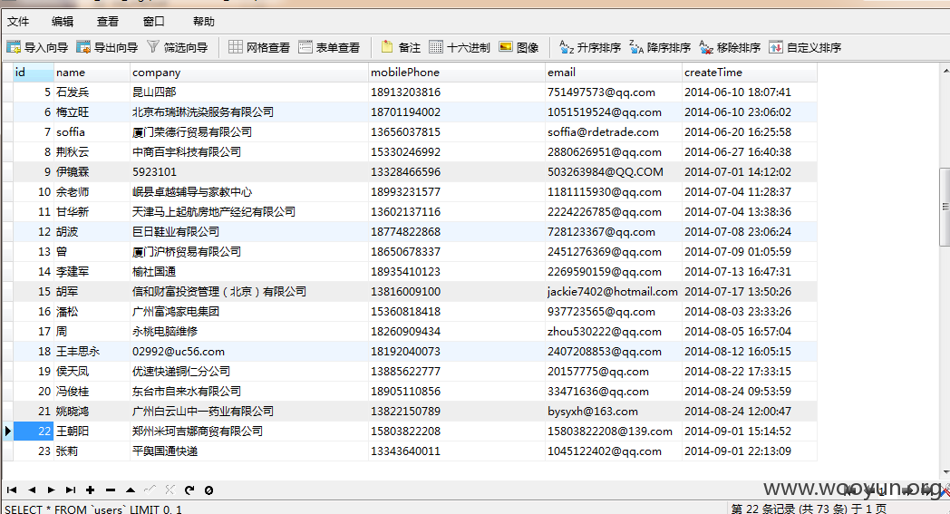The width and height of the screenshot is (950, 514).
Task: Open the 窗口 menu
Action: [154, 22]
